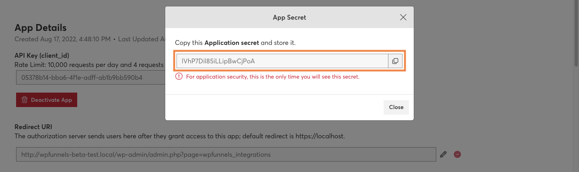Click the Created Aug 17, 2022 timestamp text
Screen dimensions: 579x172
(62, 39)
